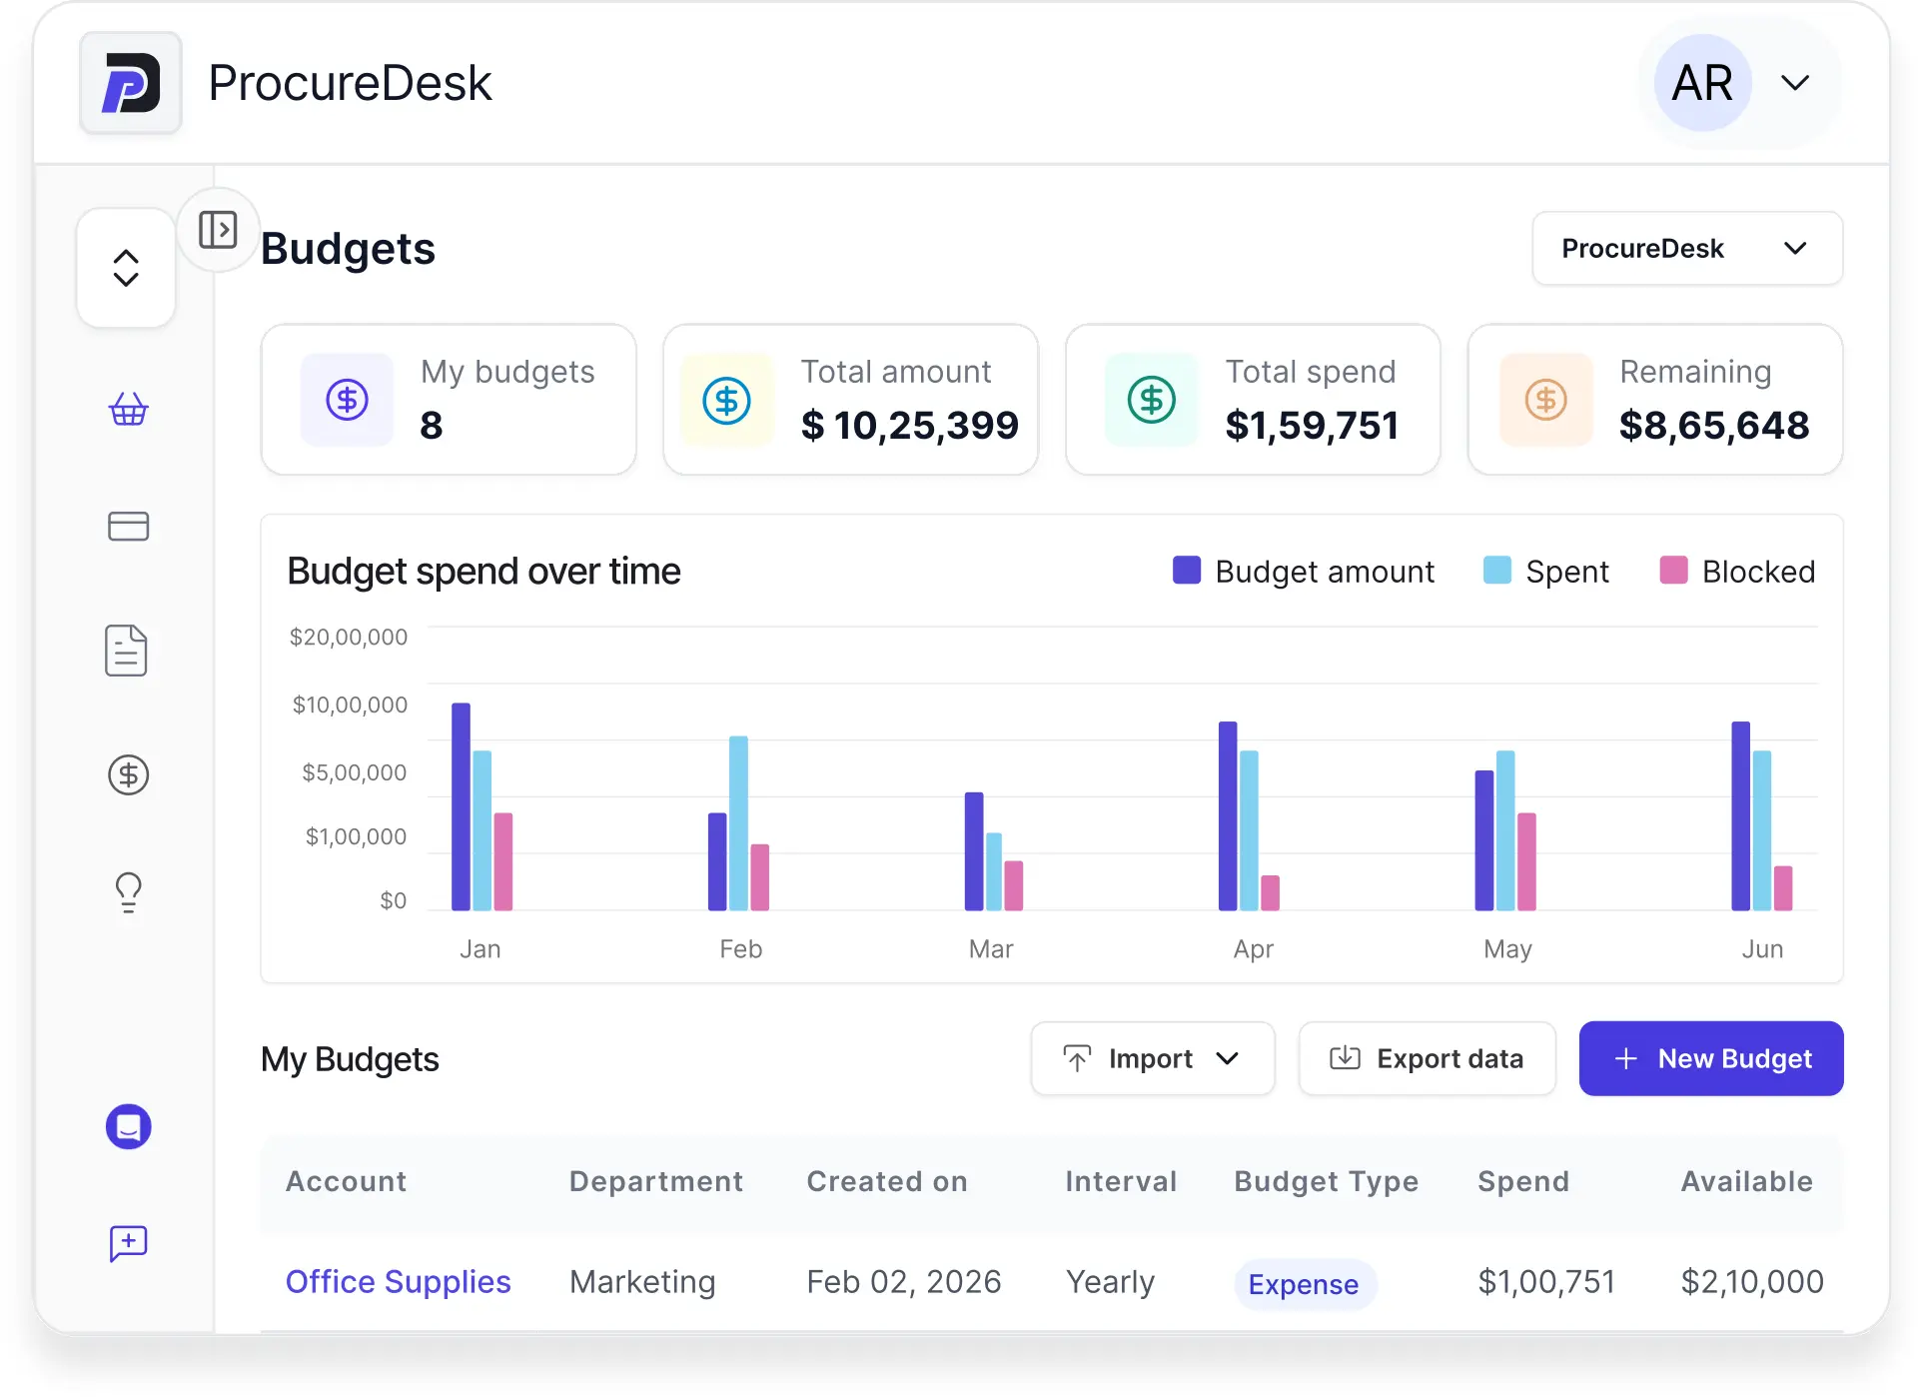Click the Interval column header

[x=1121, y=1181]
